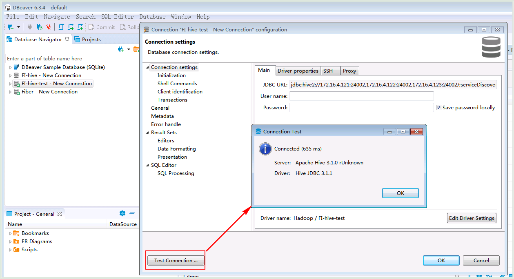This screenshot has width=514, height=279.
Task: Click the red Disconnect plug toolbar icon
Action: pos(49,27)
